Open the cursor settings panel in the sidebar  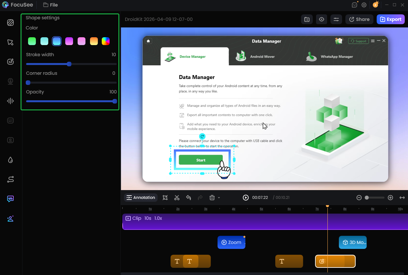coord(10,42)
